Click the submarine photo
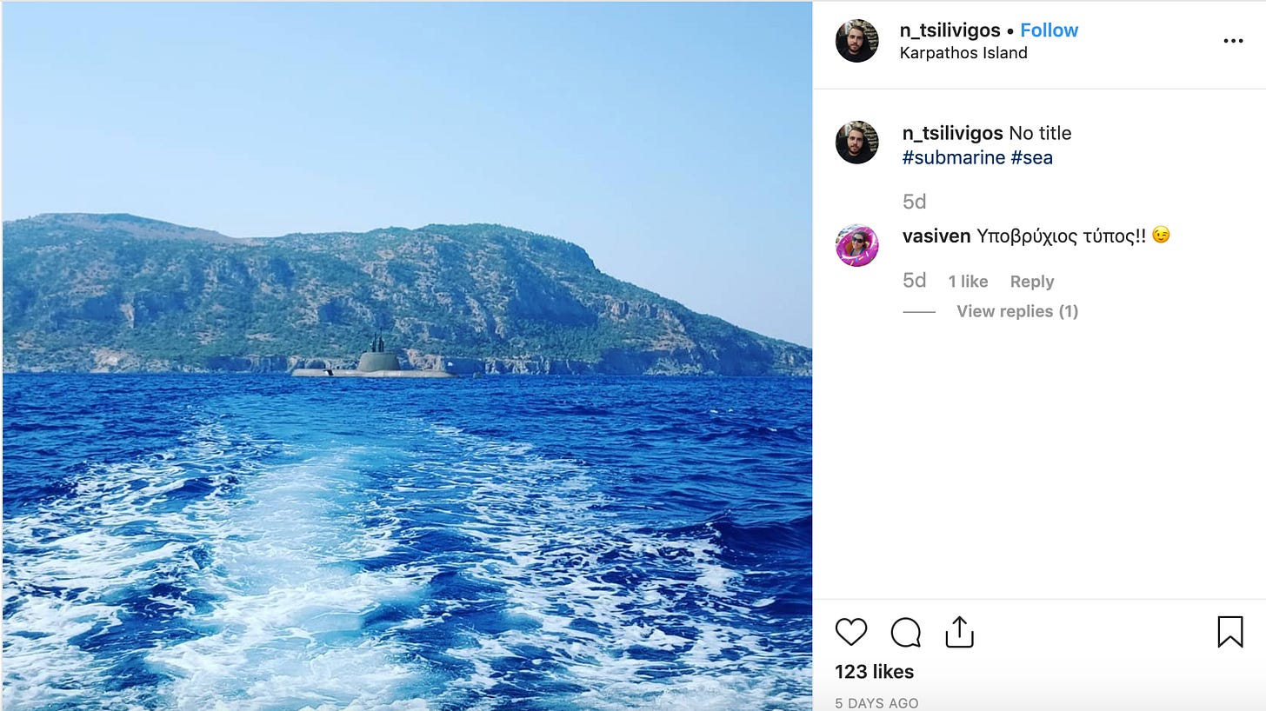The width and height of the screenshot is (1266, 711). click(407, 356)
